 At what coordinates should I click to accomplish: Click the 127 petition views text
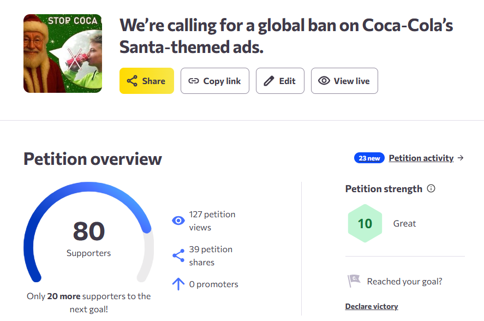212,221
